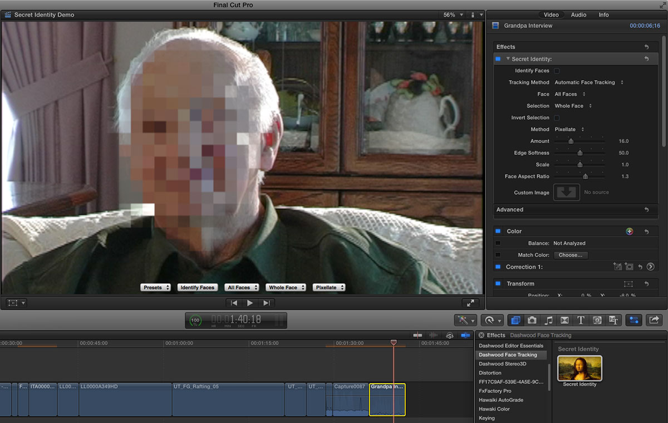Open the Titles browser T icon
This screenshot has height=423, width=668.
[x=581, y=320]
